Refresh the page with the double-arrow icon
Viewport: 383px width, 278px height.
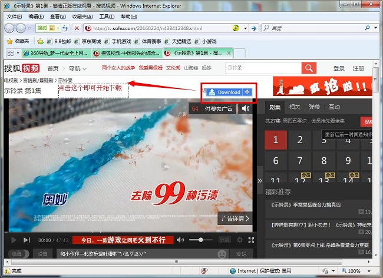(65, 28)
